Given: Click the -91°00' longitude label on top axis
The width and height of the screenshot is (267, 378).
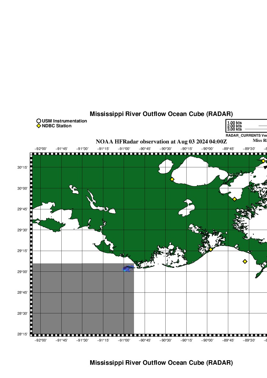Looking at the screenshot, I should click(x=124, y=149).
